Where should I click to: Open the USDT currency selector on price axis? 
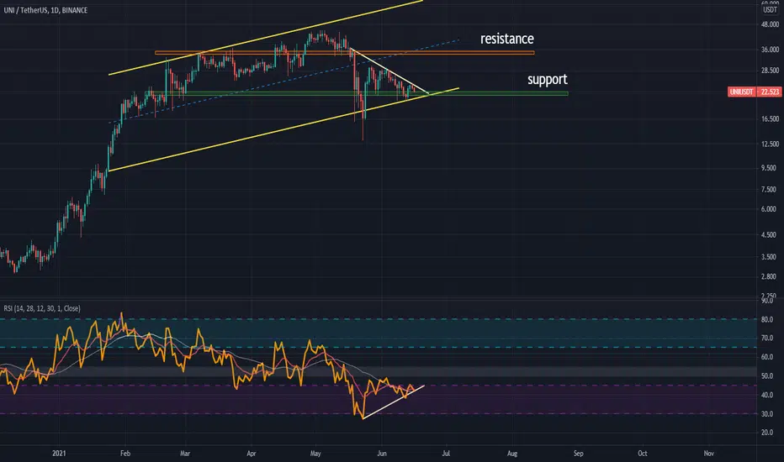[x=770, y=10]
